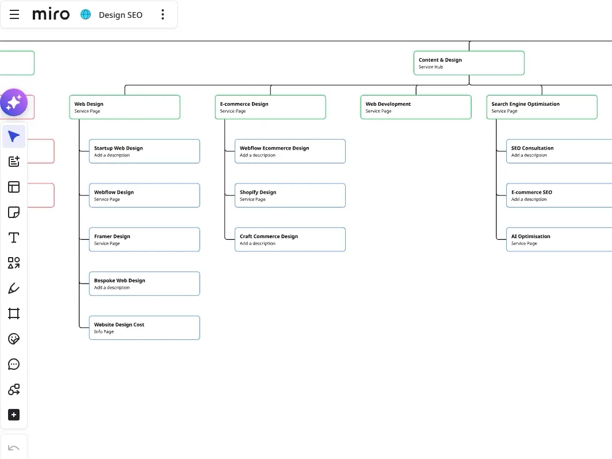Select the cursor select tool
Screen dimensions: 612x459
pyautogui.click(x=14, y=136)
